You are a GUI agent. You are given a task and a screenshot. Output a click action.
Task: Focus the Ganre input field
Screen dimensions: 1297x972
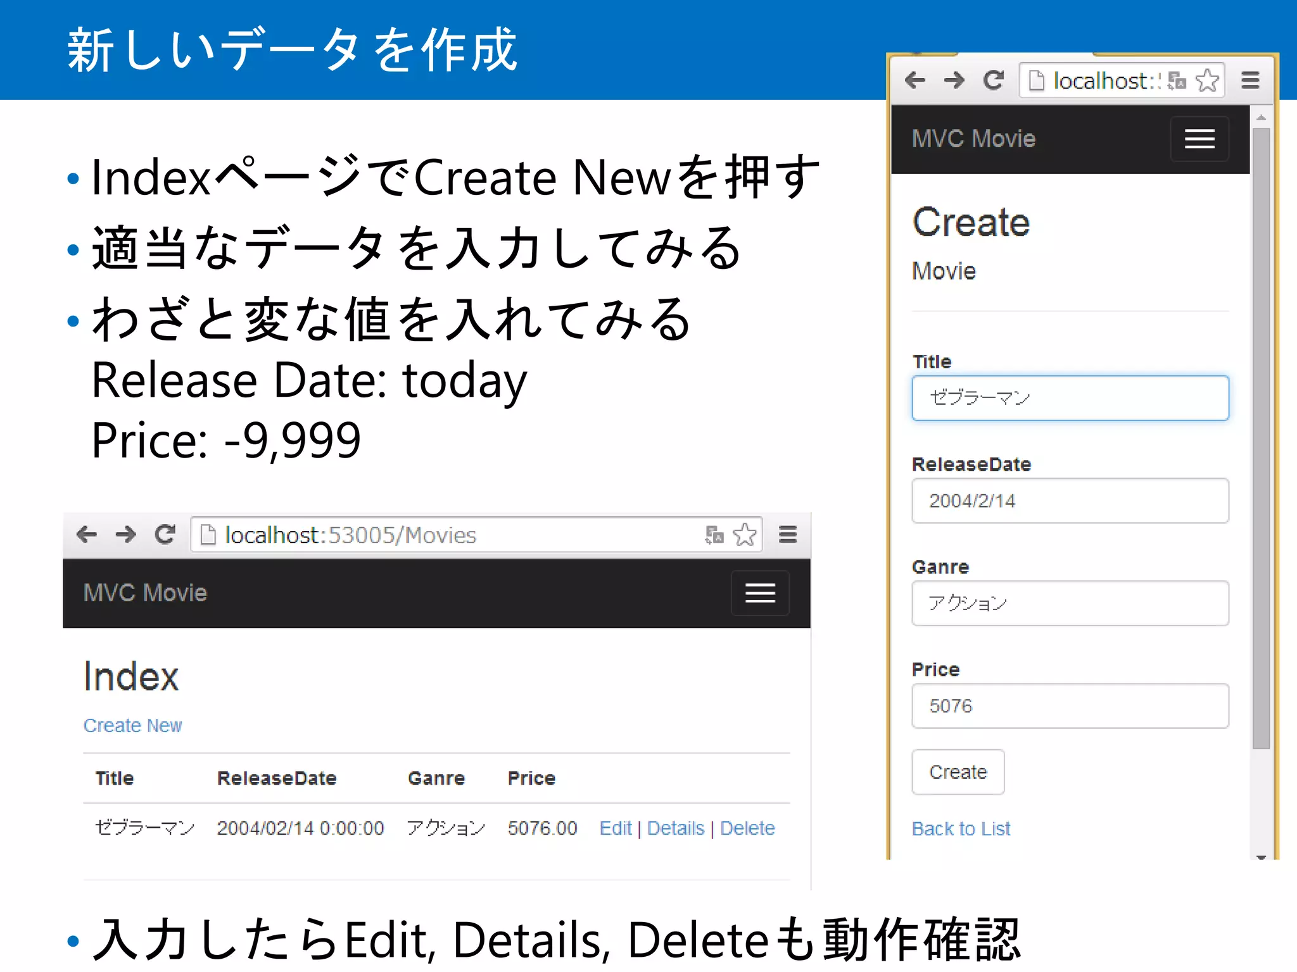(1070, 603)
